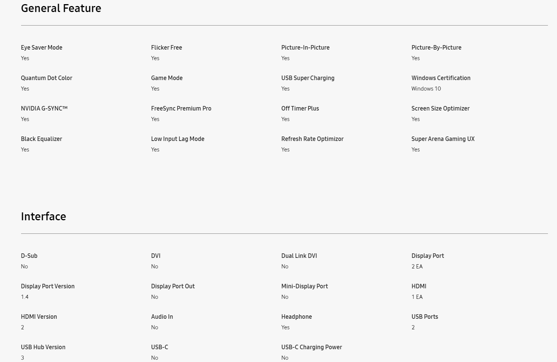Viewport: 557px width, 362px height.
Task: Select the Low Input Lag Mode label
Action: [x=178, y=139]
